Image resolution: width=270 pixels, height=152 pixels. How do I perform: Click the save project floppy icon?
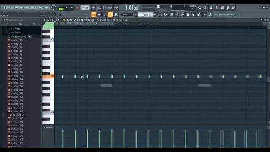[x=222, y=8]
